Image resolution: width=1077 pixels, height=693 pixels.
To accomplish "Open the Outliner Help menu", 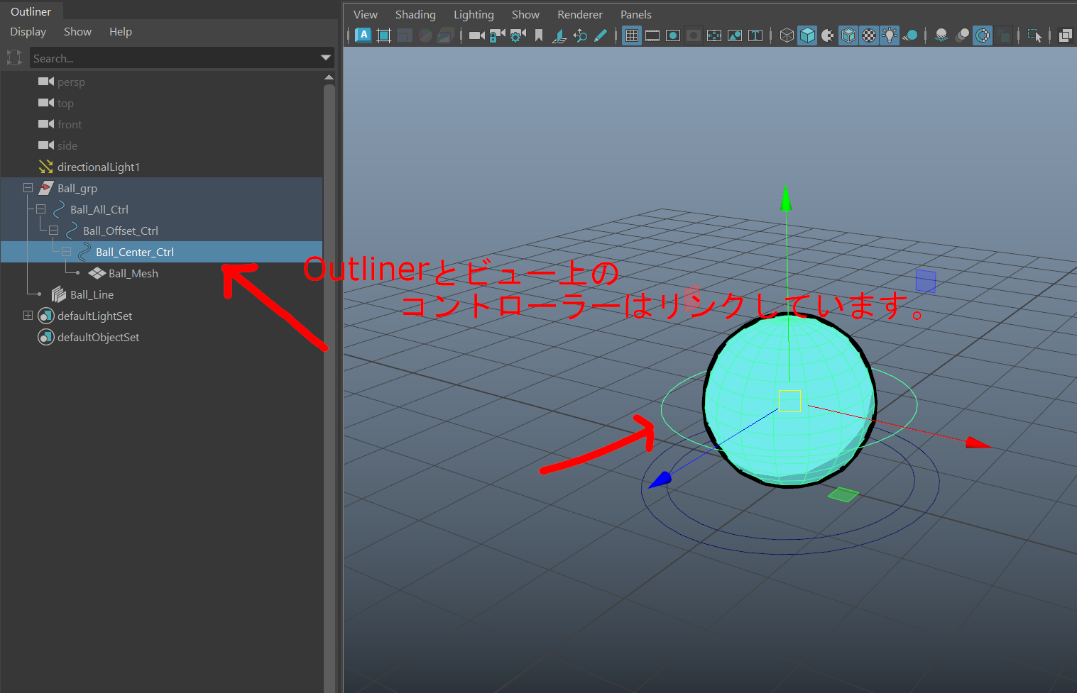I will click(121, 32).
